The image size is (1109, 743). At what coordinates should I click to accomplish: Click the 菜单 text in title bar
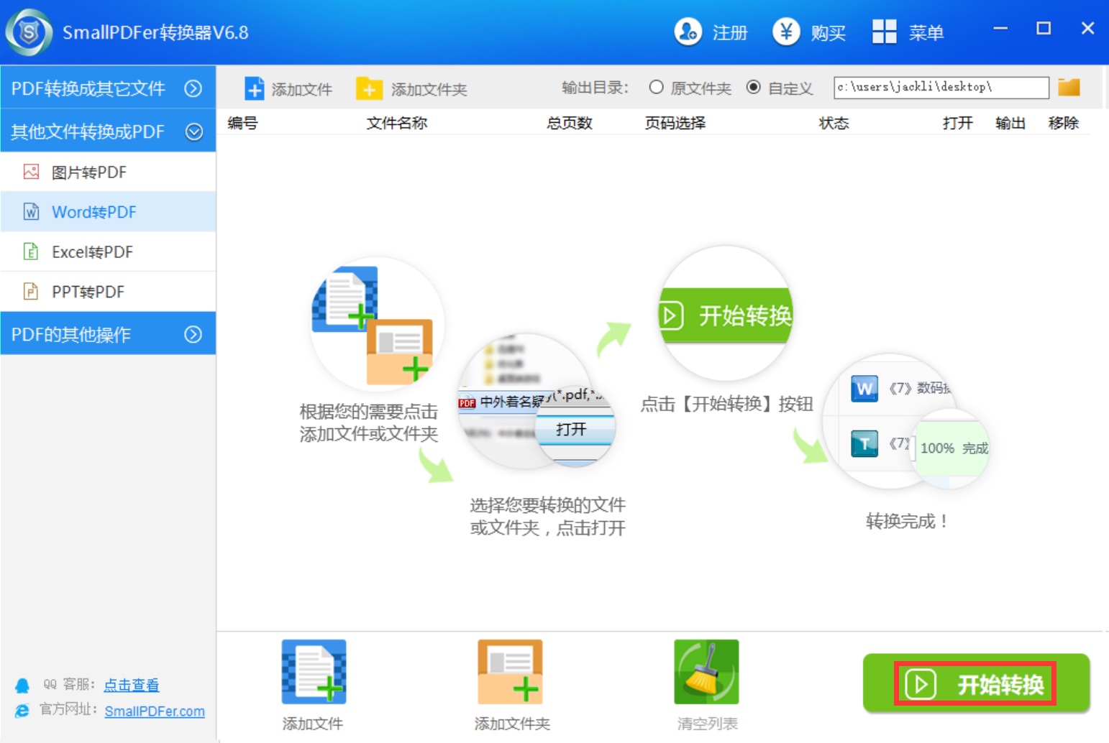pyautogui.click(x=926, y=32)
